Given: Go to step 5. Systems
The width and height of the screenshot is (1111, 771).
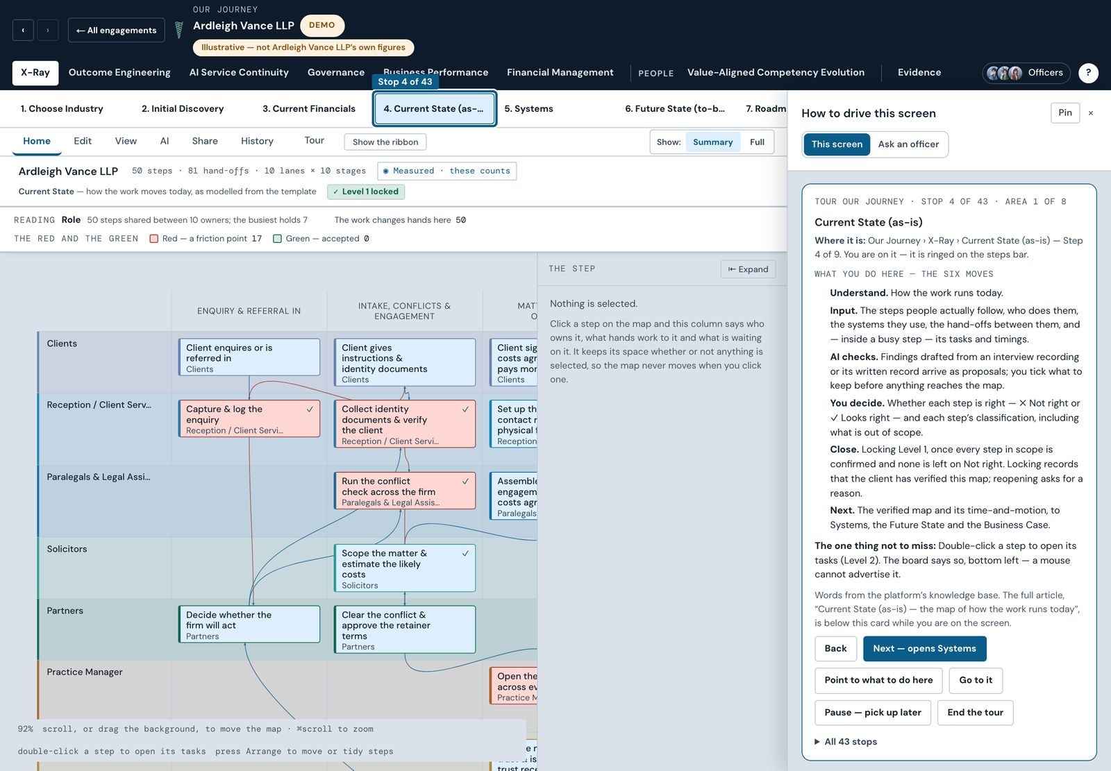Looking at the screenshot, I should tap(528, 109).
